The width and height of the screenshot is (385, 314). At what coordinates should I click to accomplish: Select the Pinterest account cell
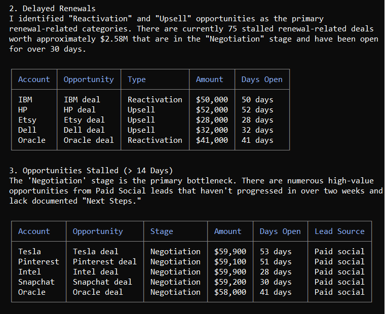point(38,262)
